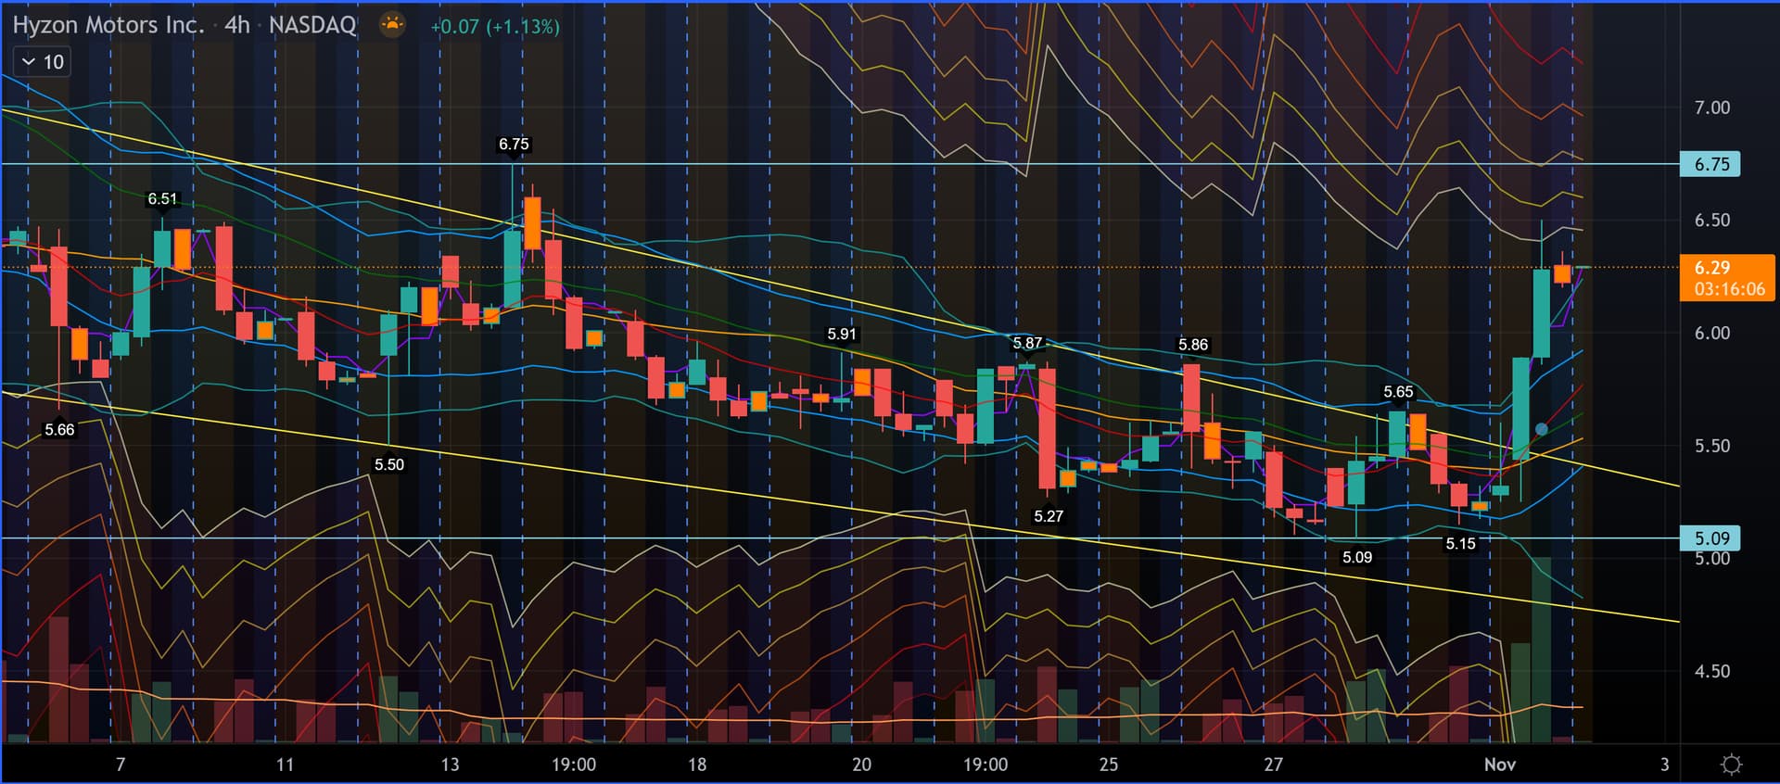Select the 4h interval label
The image size is (1780, 784).
237,25
